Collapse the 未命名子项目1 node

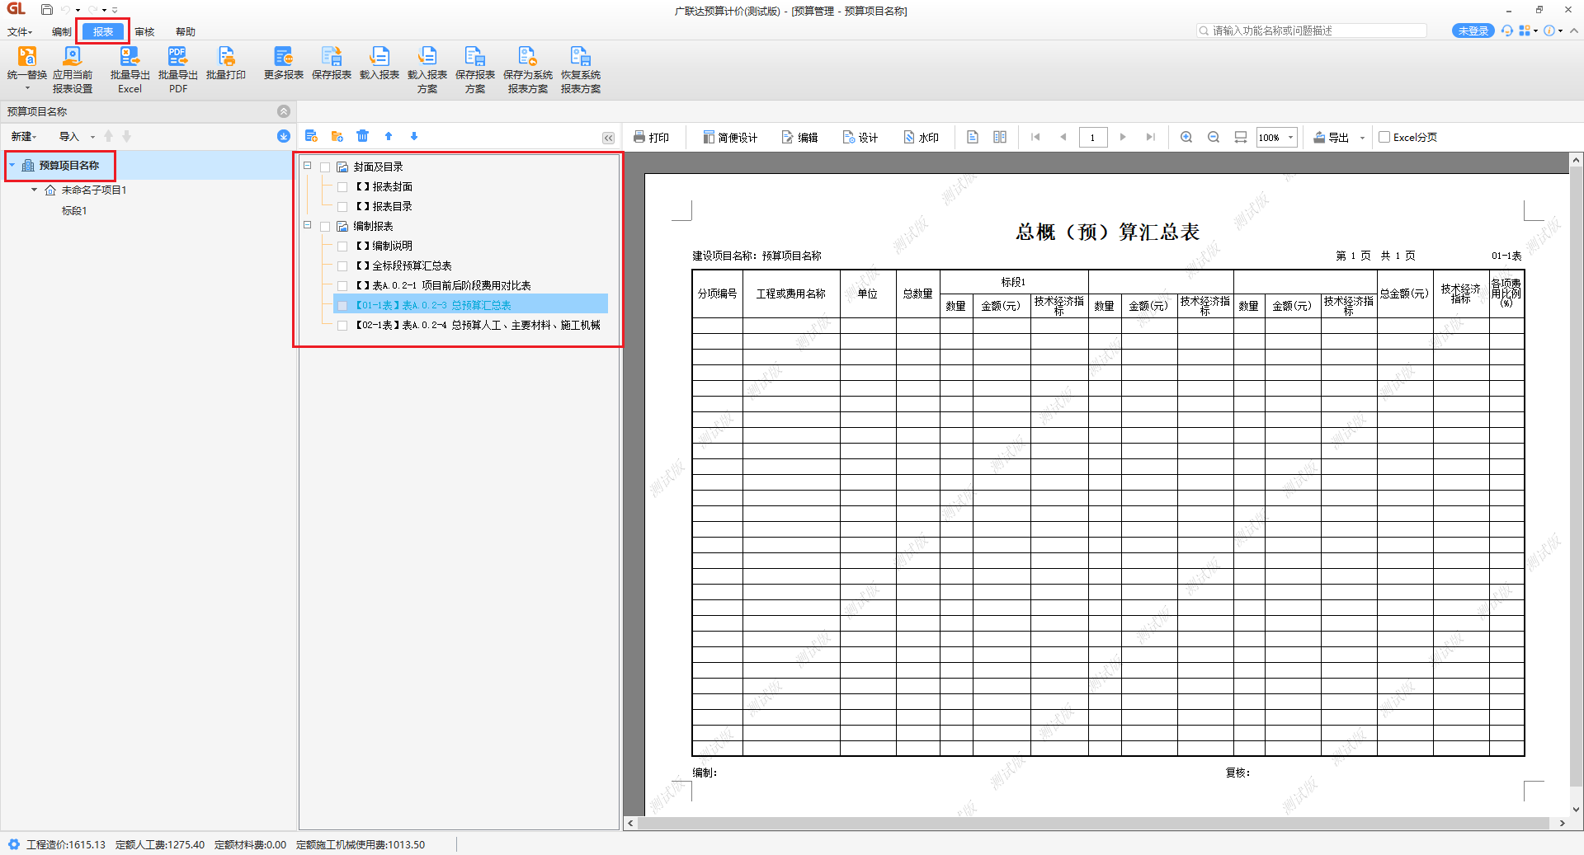click(34, 190)
